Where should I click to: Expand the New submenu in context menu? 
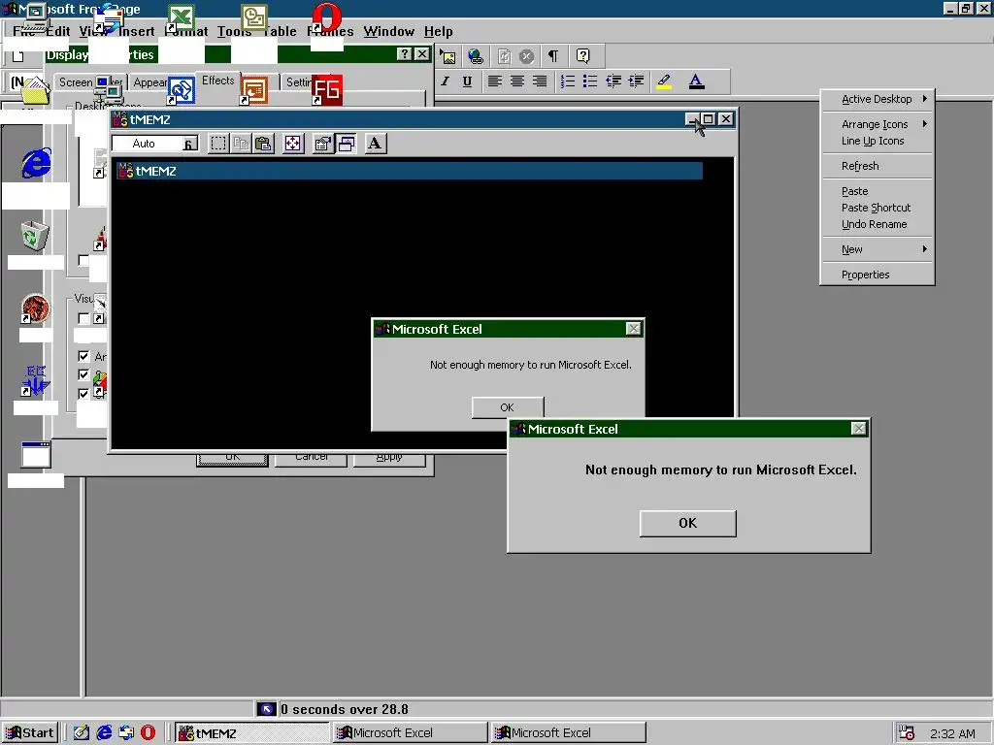pos(878,249)
